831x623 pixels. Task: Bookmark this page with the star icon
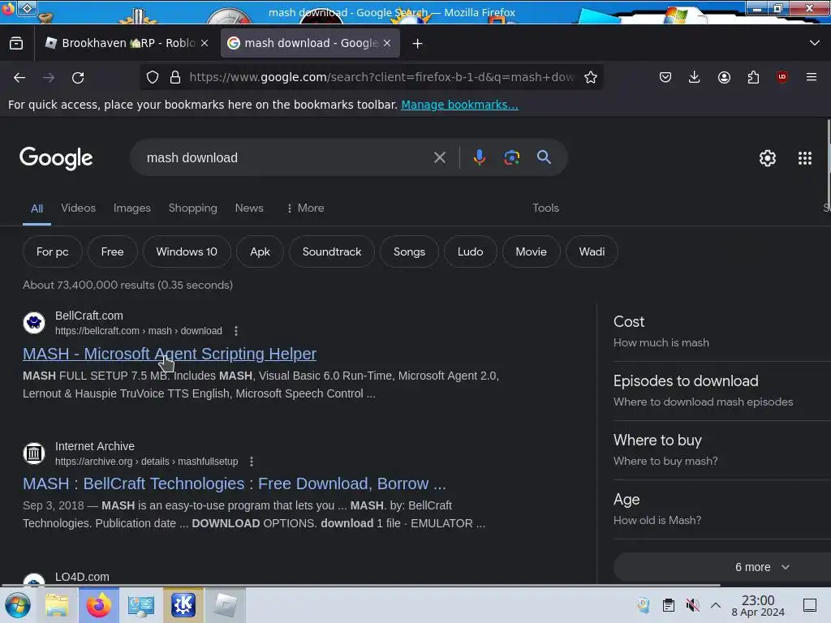pos(591,77)
